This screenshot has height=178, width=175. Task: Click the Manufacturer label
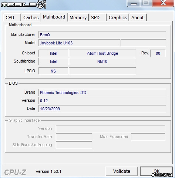23,34
